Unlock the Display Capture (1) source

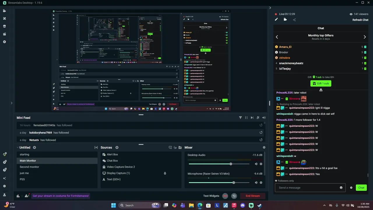[165, 173]
